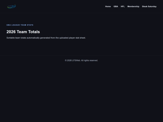Image resolution: width=163 pixels, height=122 pixels.
Task: Click the sortable team totals description text
Action: coord(46,38)
